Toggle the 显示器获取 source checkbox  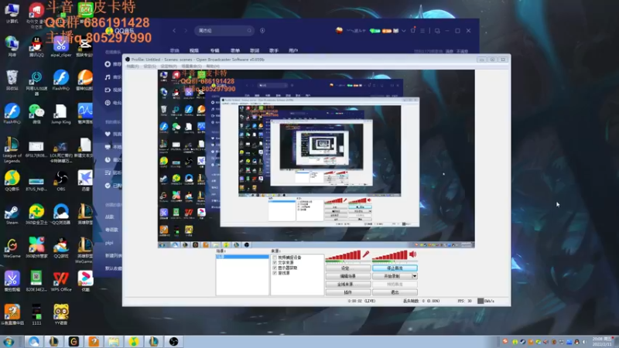tap(275, 268)
